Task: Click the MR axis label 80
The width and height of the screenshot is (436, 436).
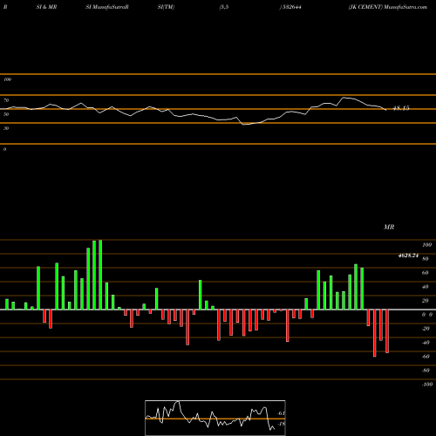Action: coord(426,259)
